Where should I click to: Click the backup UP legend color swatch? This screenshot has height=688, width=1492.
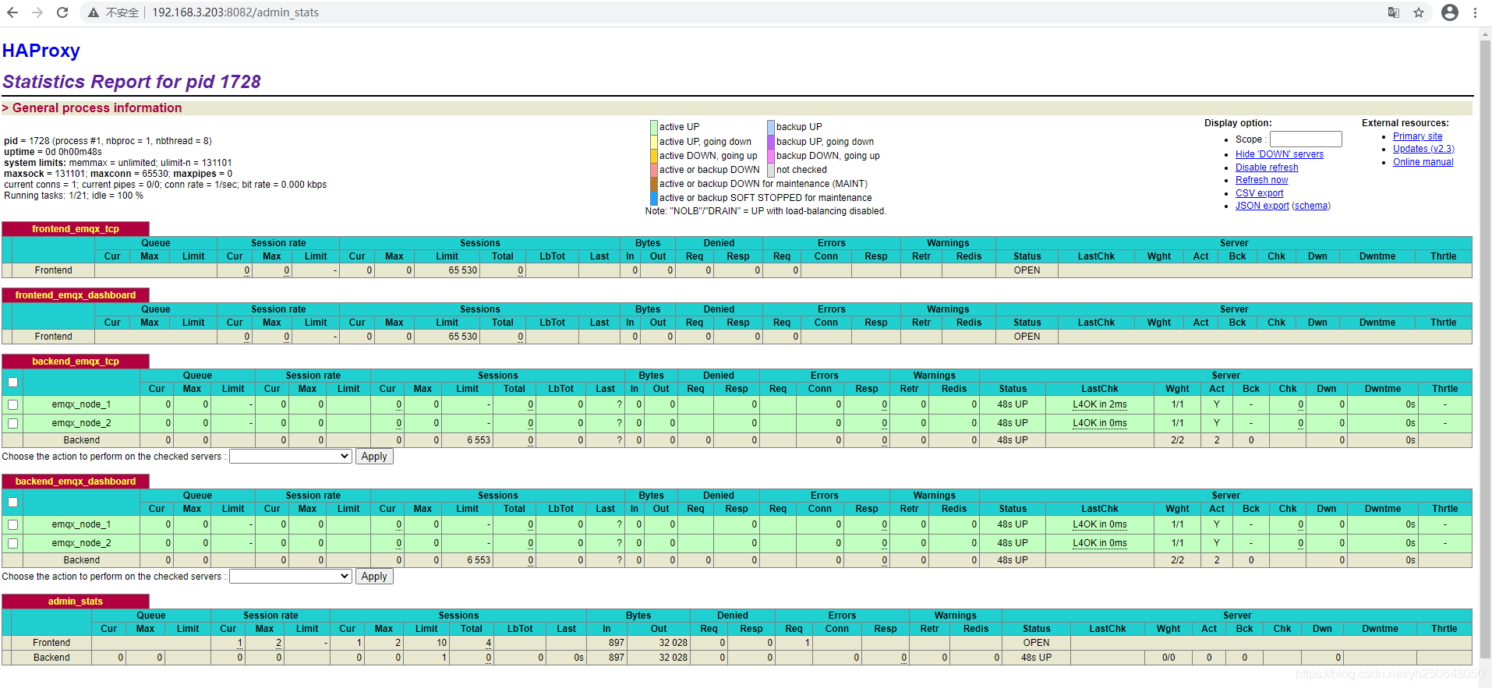771,127
